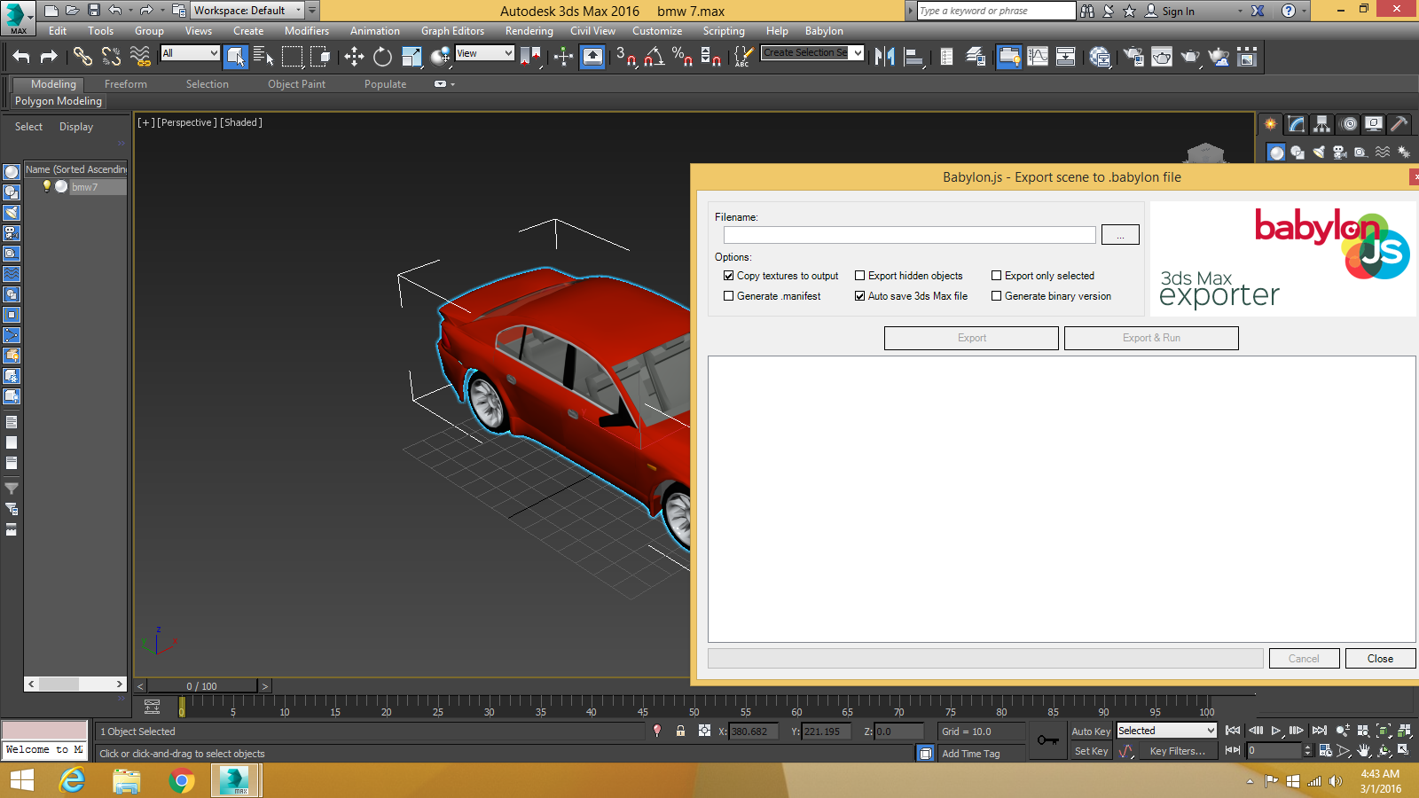
Task: Toggle 3D Snaps in toolbar
Action: (x=626, y=57)
